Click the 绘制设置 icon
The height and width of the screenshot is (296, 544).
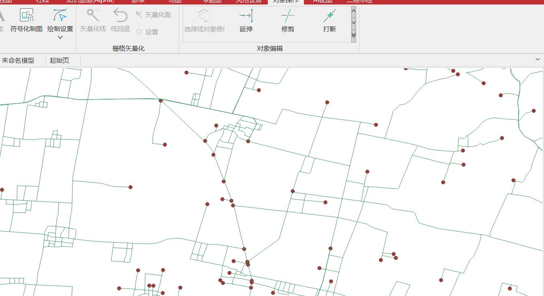pyautogui.click(x=60, y=16)
